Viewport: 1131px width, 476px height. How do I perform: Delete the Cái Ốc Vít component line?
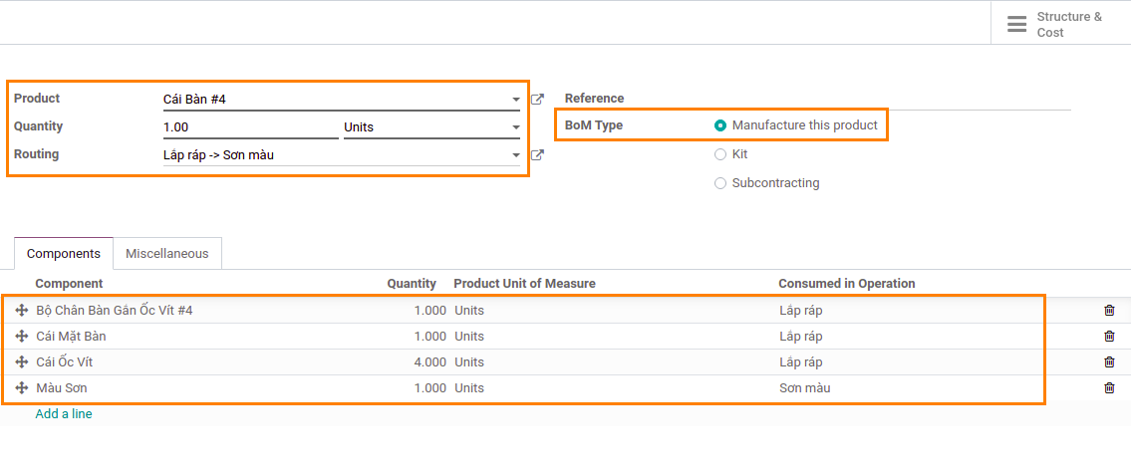pyautogui.click(x=1109, y=362)
